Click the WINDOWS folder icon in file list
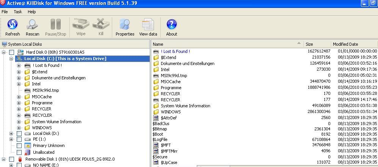378x167 pixels. point(156,112)
